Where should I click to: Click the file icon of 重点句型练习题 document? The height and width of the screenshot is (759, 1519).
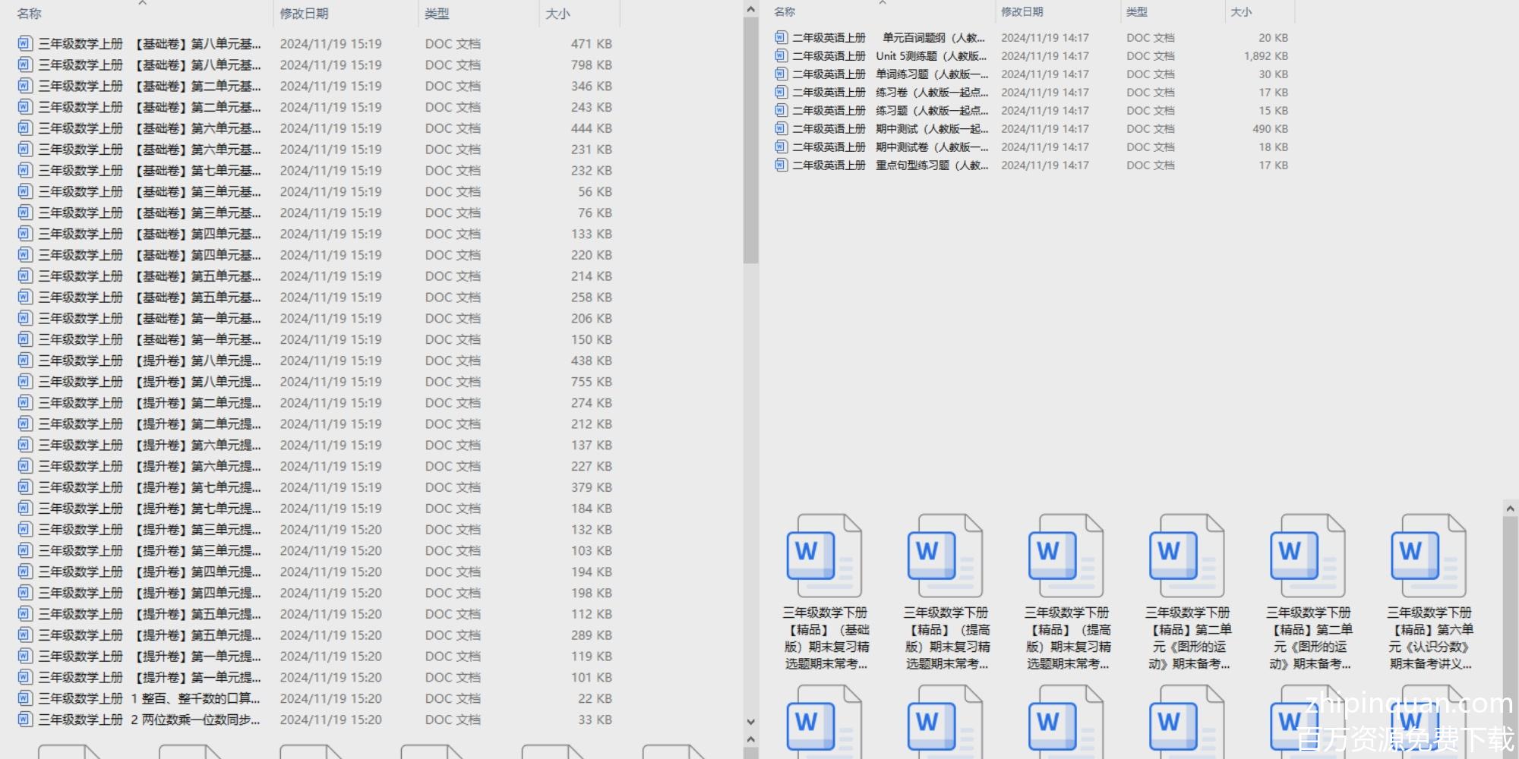[781, 165]
